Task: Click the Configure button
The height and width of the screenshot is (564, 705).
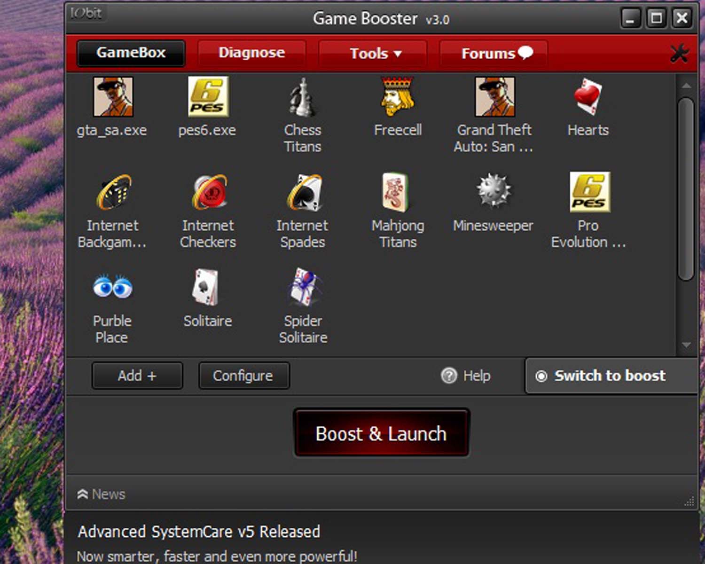Action: tap(243, 376)
